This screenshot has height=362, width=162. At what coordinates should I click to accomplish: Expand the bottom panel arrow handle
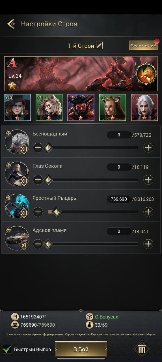[81, 311]
